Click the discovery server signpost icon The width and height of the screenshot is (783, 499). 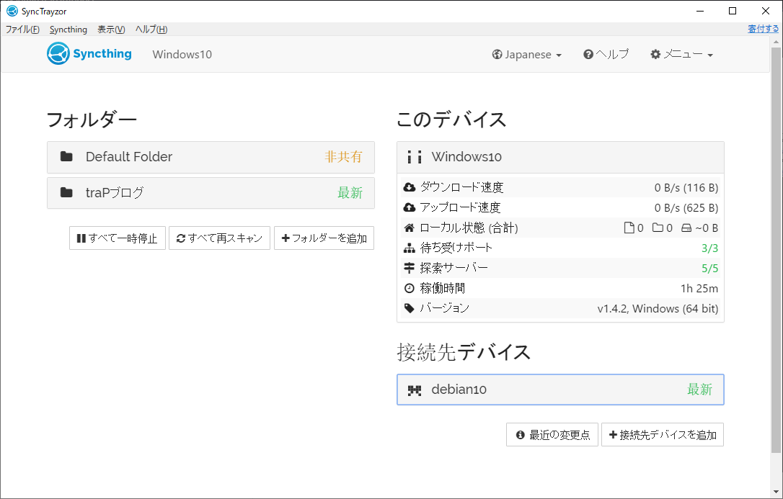[409, 268]
